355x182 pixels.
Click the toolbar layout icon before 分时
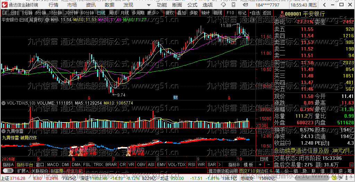coord(5,13)
